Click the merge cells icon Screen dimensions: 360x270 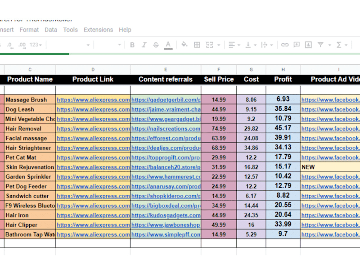click(x=209, y=45)
